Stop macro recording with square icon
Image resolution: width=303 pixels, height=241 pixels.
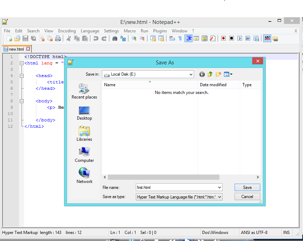231,38
